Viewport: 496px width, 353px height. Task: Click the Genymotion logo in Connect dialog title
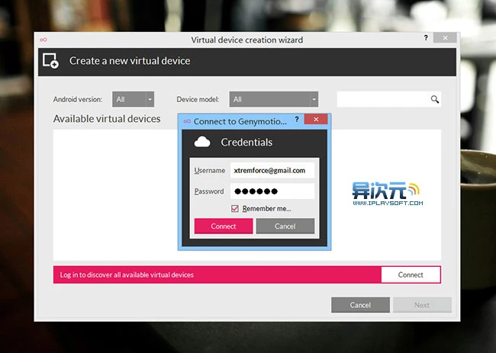pyautogui.click(x=187, y=121)
